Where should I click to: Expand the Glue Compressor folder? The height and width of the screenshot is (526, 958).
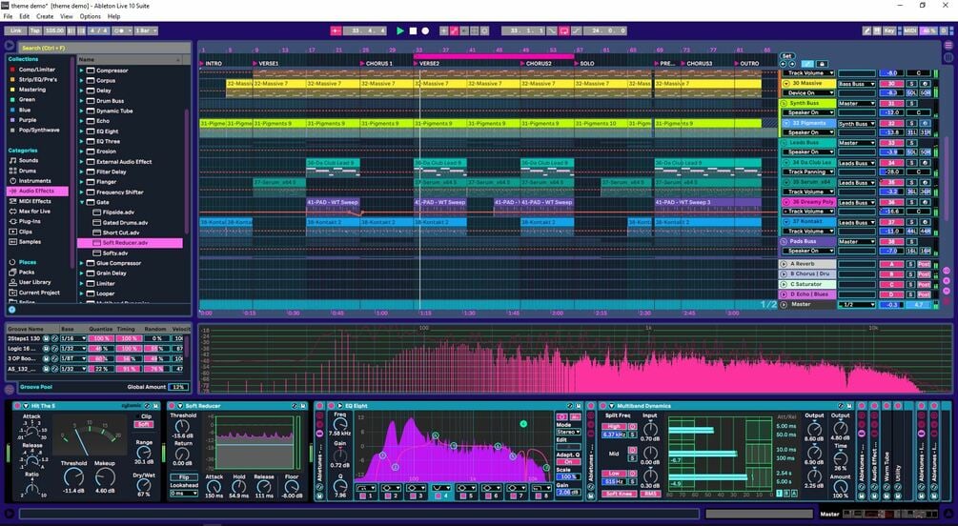click(81, 263)
